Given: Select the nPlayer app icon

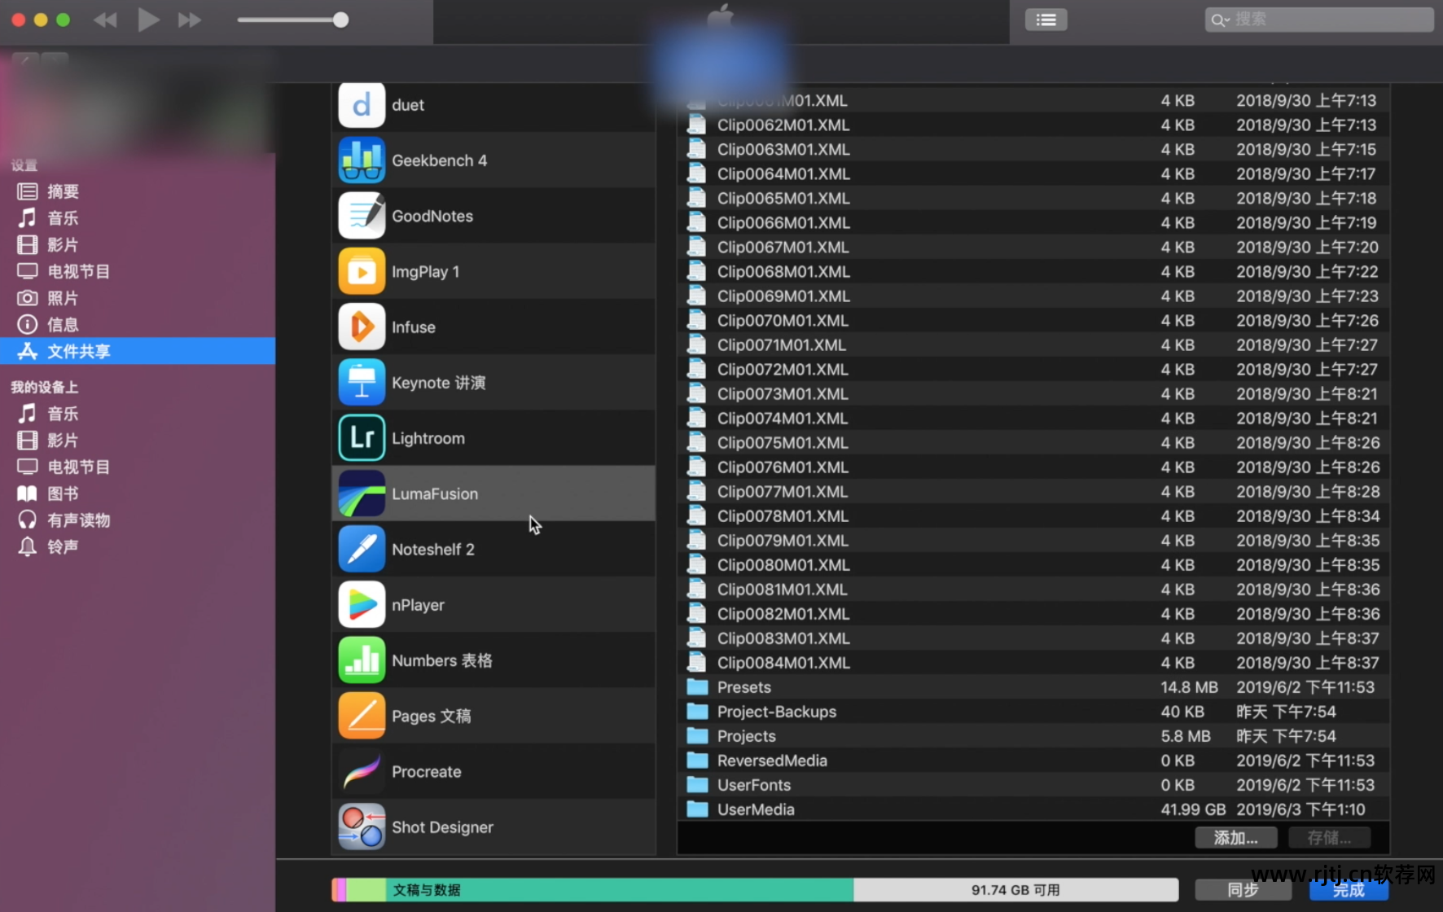Looking at the screenshot, I should point(362,605).
